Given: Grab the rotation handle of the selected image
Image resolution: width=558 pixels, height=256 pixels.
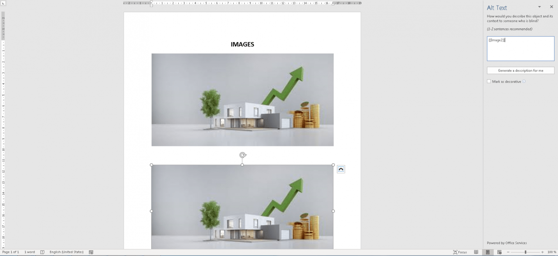Looking at the screenshot, I should pyautogui.click(x=242, y=155).
